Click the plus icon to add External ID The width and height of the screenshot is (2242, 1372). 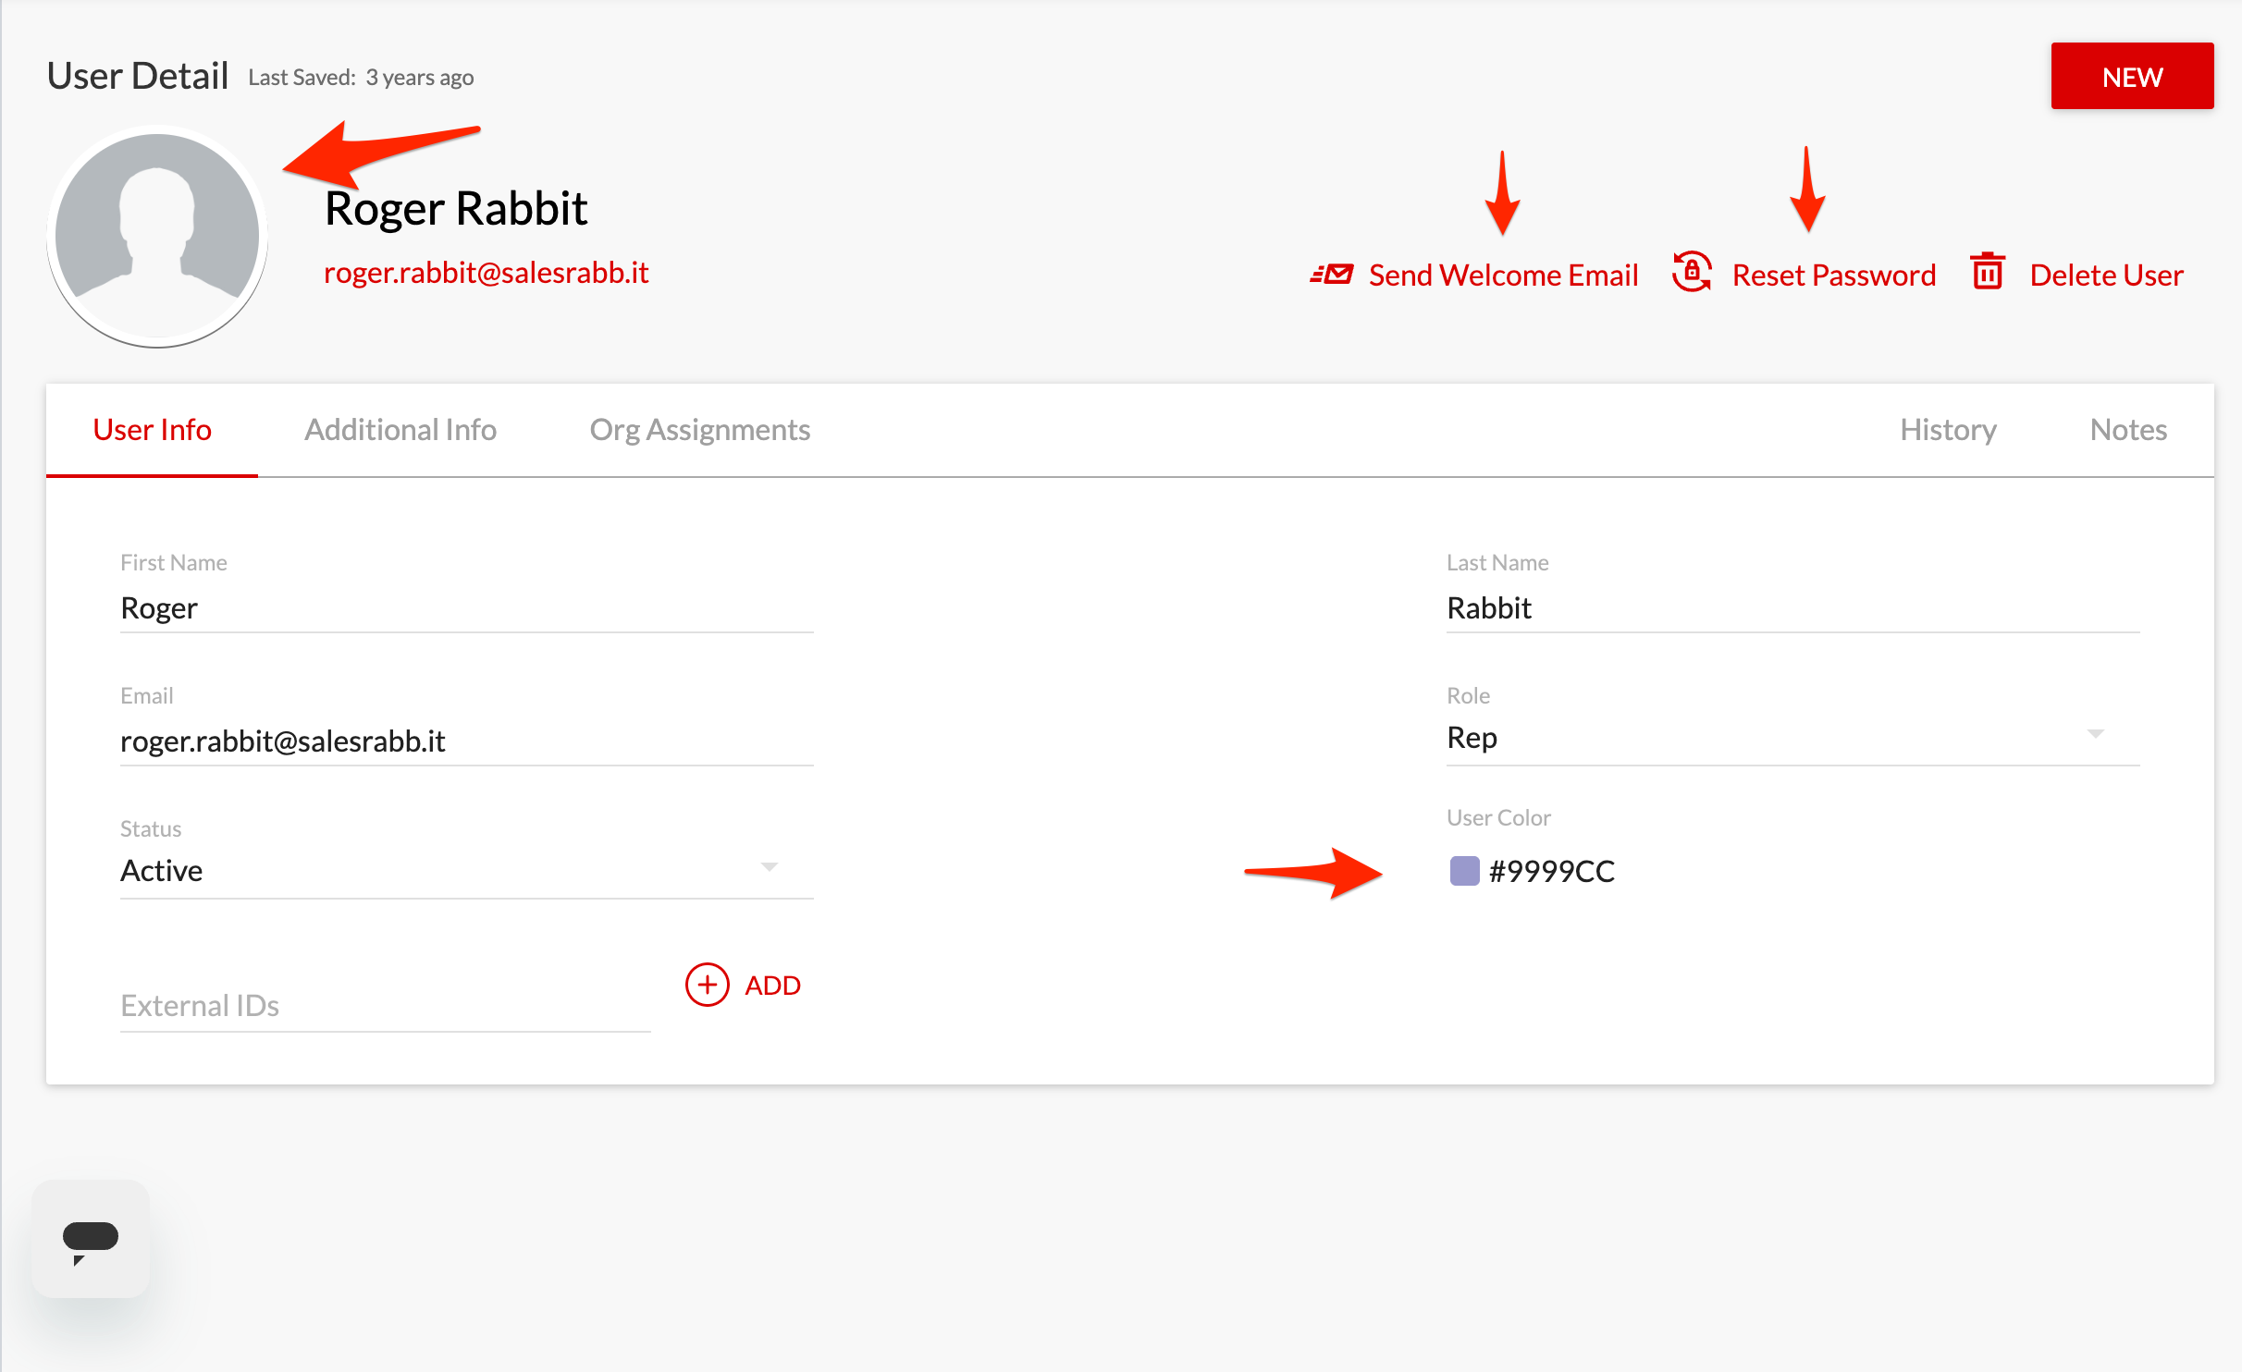coord(706,985)
